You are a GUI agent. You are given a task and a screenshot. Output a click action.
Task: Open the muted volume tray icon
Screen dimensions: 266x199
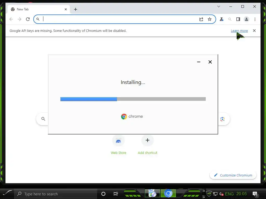pyautogui.click(x=221, y=194)
